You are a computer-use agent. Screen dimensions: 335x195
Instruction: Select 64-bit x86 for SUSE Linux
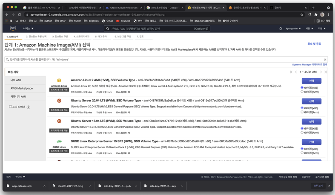coord(302,149)
